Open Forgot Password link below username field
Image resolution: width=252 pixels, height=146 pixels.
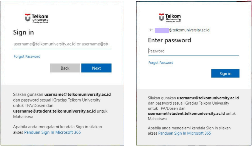coord(27,56)
